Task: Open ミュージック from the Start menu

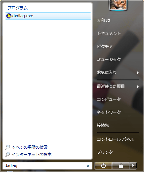Action: pos(109,60)
